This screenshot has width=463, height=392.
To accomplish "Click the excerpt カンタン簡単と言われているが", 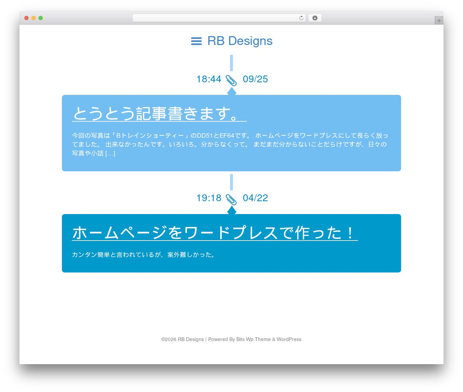I will [144, 255].
